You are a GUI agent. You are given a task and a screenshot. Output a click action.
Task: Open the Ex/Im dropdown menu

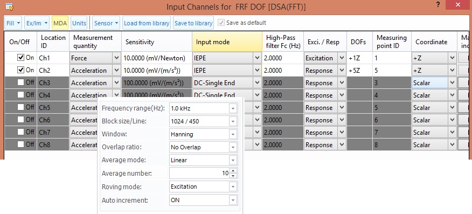coord(37,23)
